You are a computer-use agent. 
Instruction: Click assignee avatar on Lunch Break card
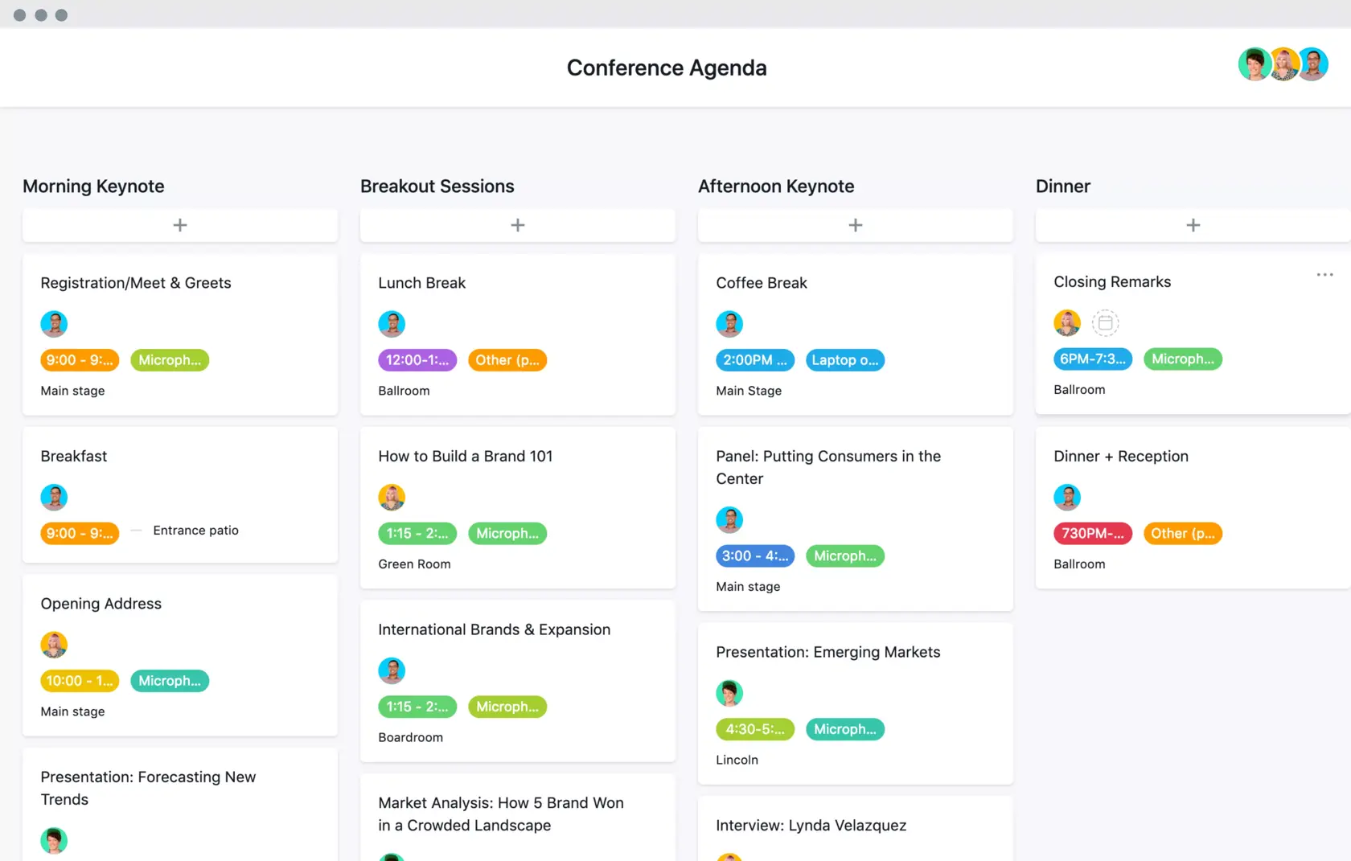click(x=392, y=324)
